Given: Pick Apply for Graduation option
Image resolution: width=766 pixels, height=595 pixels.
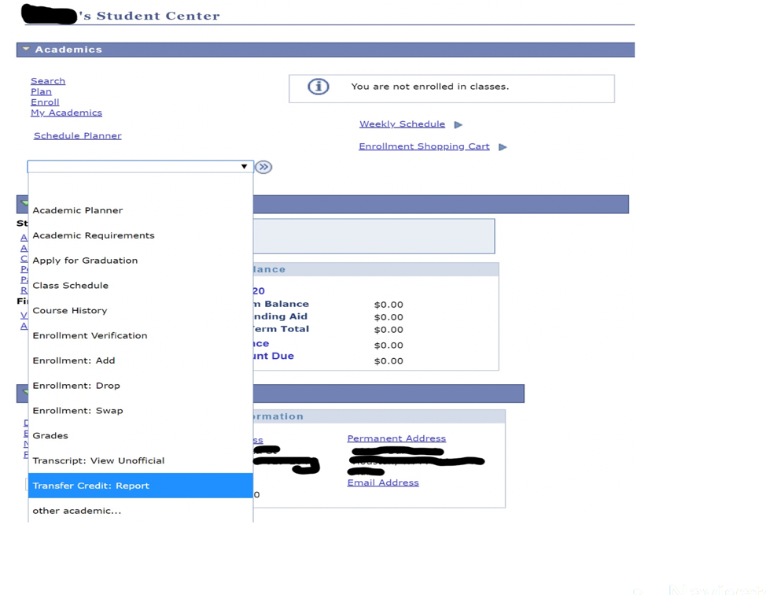Looking at the screenshot, I should coord(85,261).
